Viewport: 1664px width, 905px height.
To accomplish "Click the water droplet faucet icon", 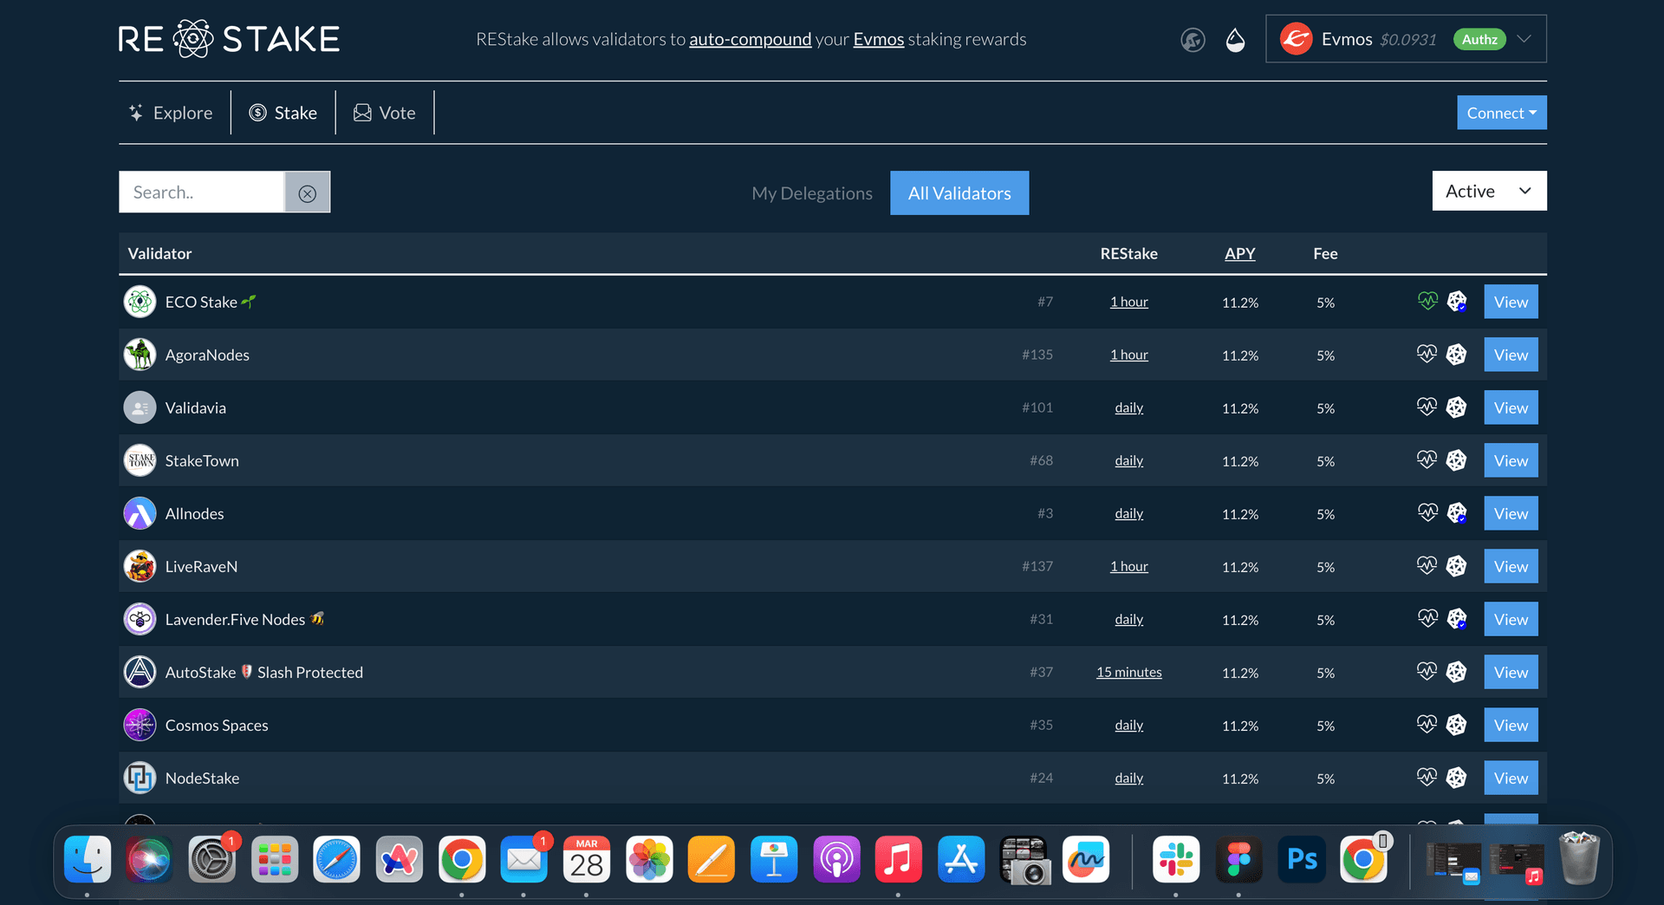I will tap(1235, 40).
